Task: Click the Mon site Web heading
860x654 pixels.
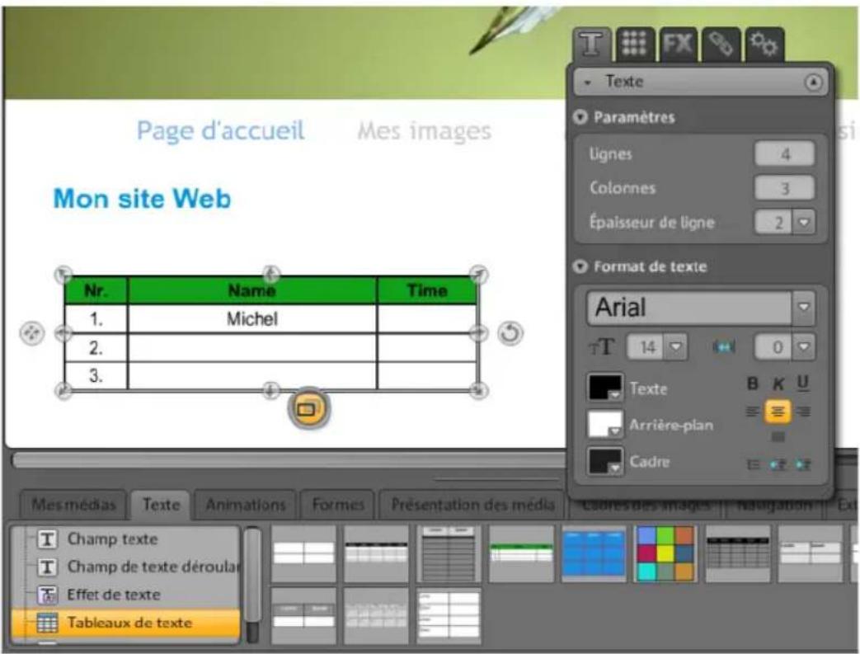Action: [x=142, y=199]
